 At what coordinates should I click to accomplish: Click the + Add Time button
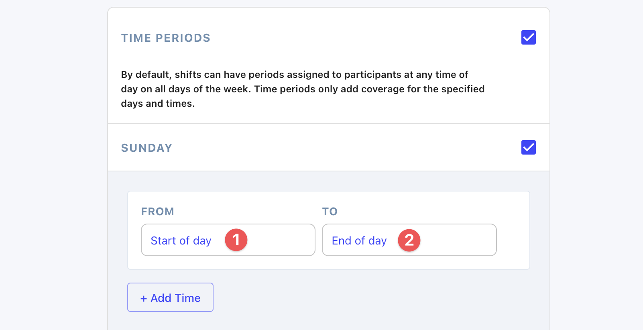point(170,297)
